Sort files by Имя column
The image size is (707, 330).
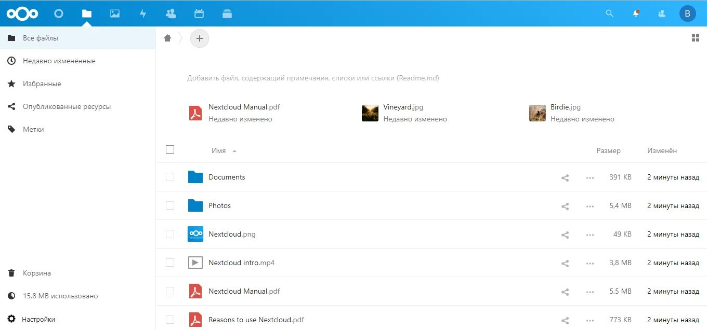(x=218, y=150)
